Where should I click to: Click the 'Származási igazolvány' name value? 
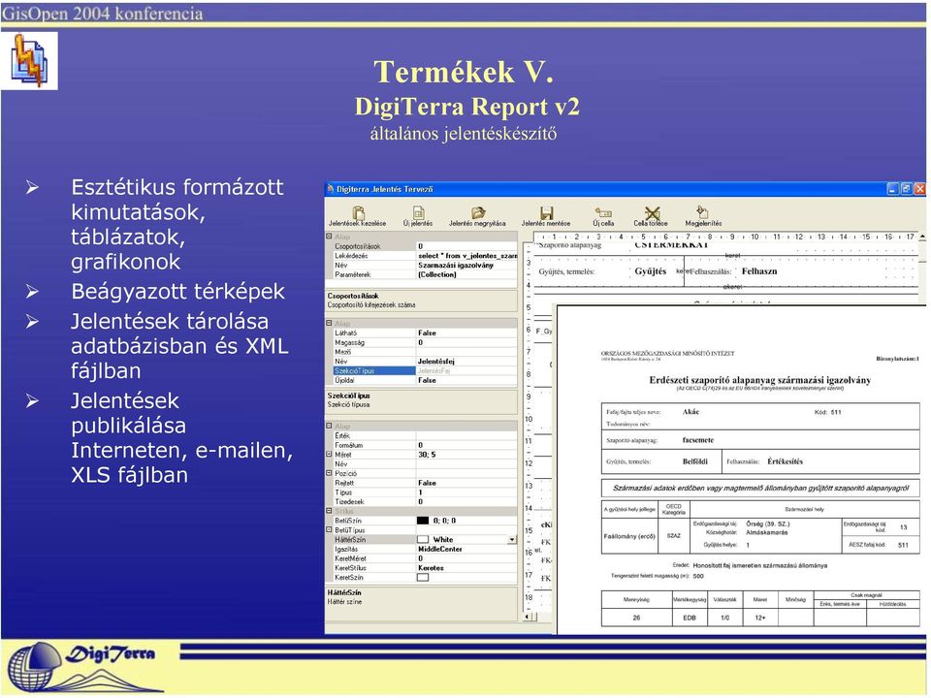tap(456, 266)
